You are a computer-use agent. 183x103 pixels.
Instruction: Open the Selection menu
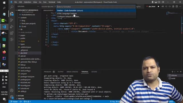click(27, 2)
